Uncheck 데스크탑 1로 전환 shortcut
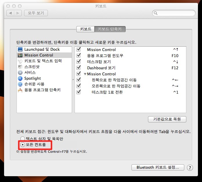Viewport: 202px width, 182px height. (78, 92)
